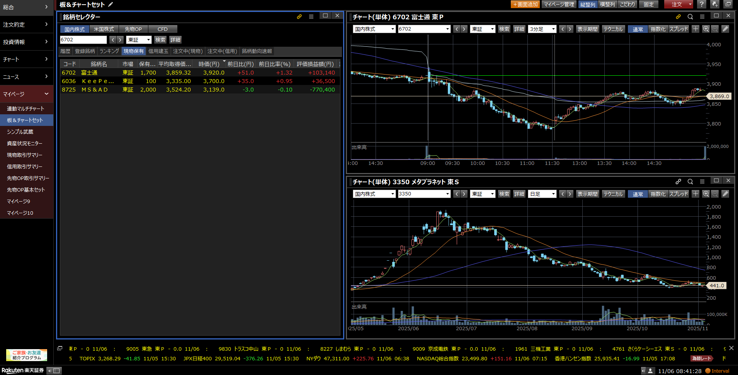
Task: Toggle 横整列 horizontal layout
Action: click(x=607, y=4)
